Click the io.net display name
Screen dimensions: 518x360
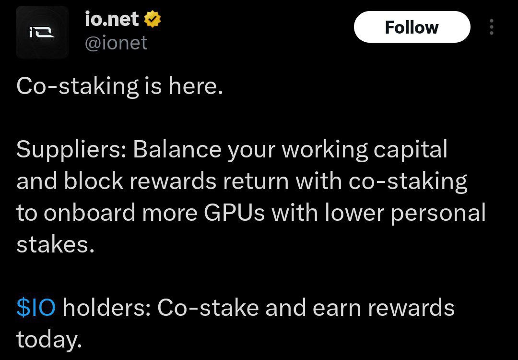point(112,19)
